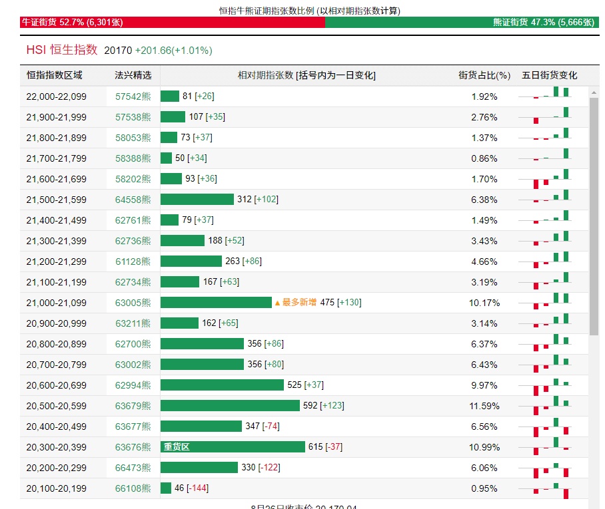Open the 62700熊 warrant link
605x509 pixels.
pyautogui.click(x=133, y=344)
